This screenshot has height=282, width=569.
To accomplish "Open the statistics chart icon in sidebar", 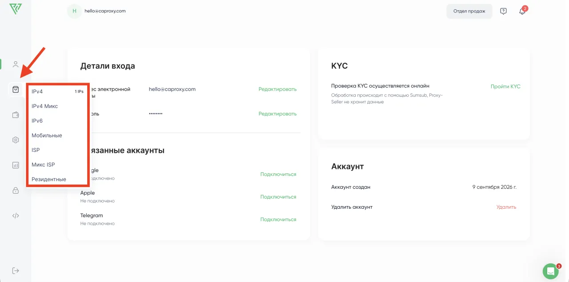I will coord(16,165).
